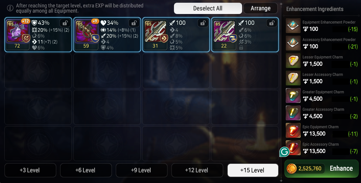This screenshot has width=361, height=183.
Task: Select the Accessory Enhancement Powder icon
Action: click(x=293, y=43)
